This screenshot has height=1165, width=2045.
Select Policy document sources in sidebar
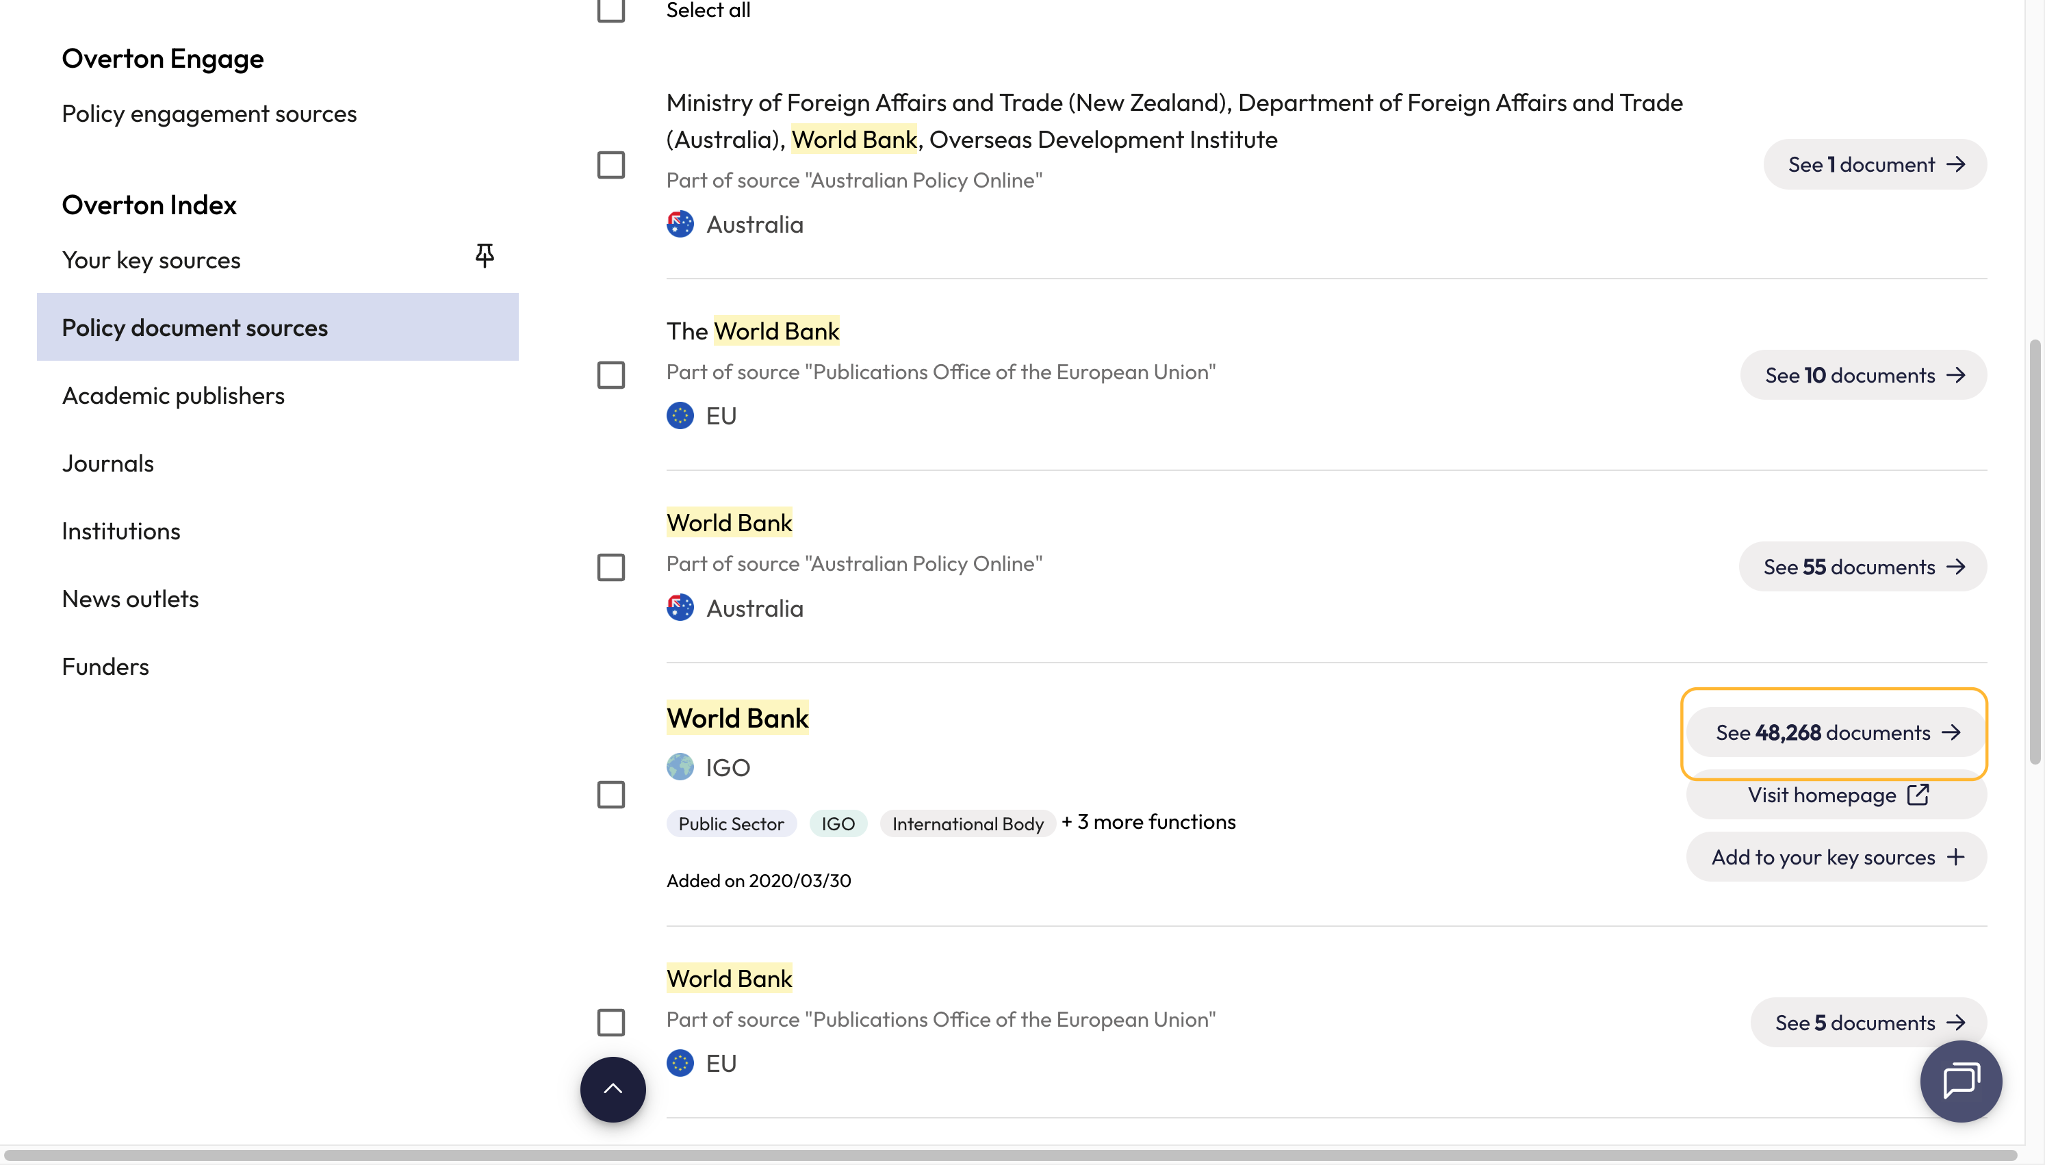coord(277,327)
